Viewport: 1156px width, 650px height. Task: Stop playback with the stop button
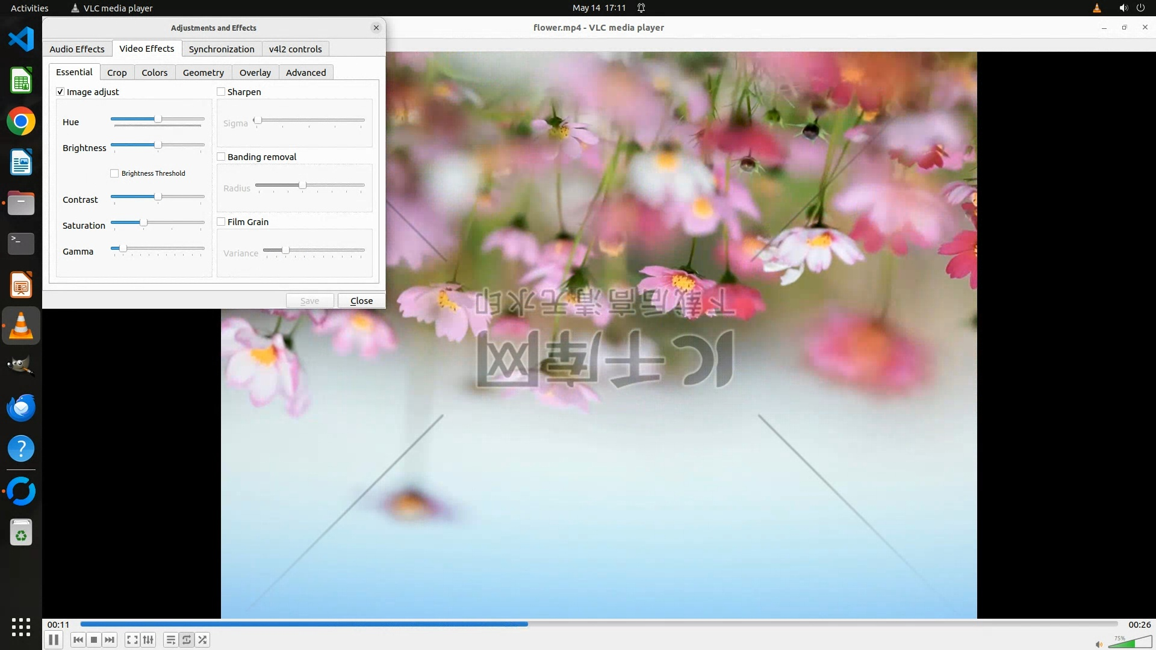[94, 640]
